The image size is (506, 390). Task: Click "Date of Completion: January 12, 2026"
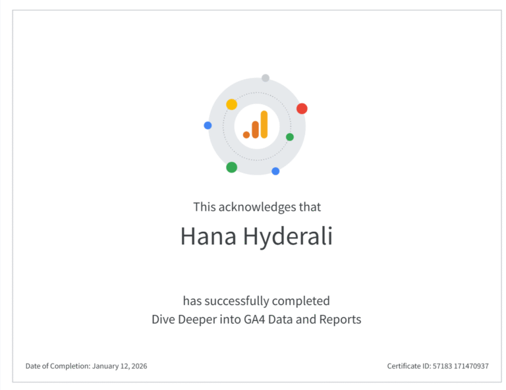pos(86,366)
